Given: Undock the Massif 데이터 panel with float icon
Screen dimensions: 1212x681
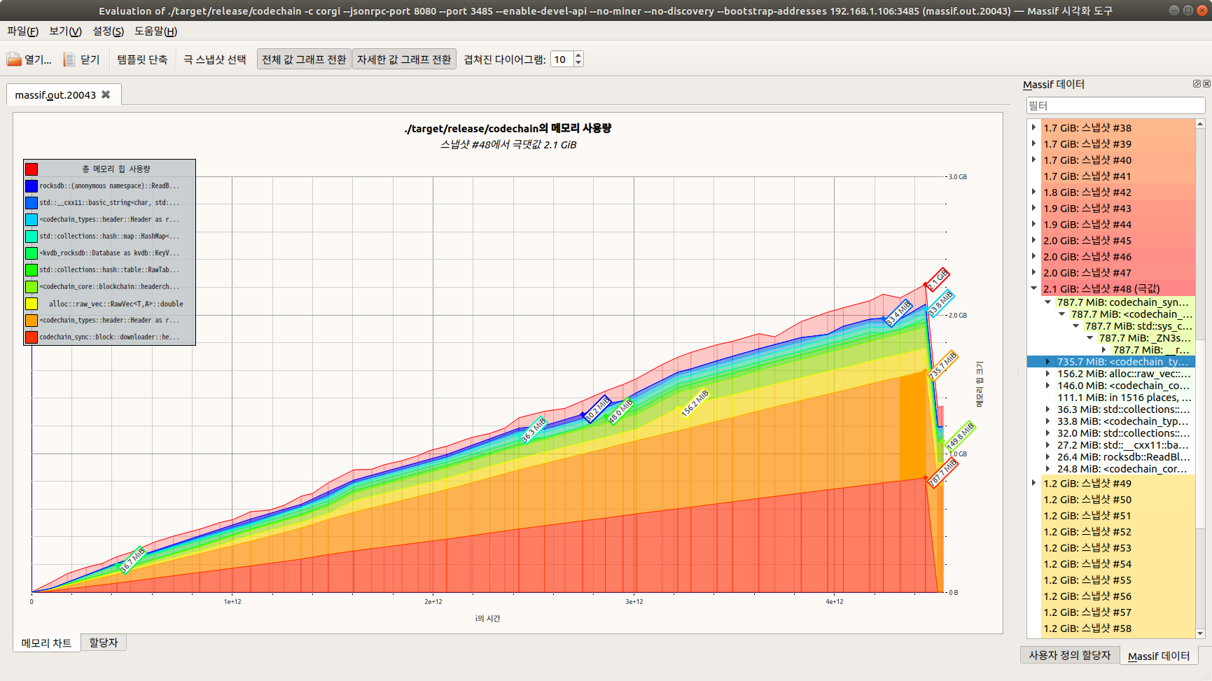Looking at the screenshot, I should tap(1196, 83).
